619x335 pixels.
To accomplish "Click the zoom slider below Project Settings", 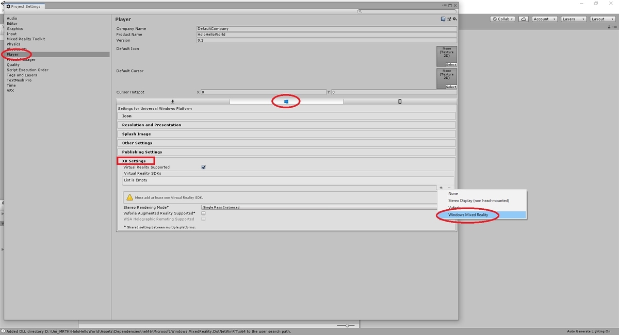I will (x=347, y=326).
